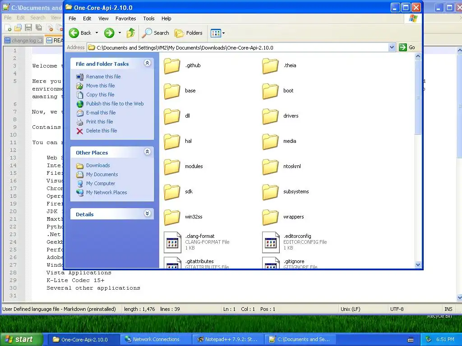462x346 pixels.
Task: Click Copy this file link
Action: click(x=100, y=95)
